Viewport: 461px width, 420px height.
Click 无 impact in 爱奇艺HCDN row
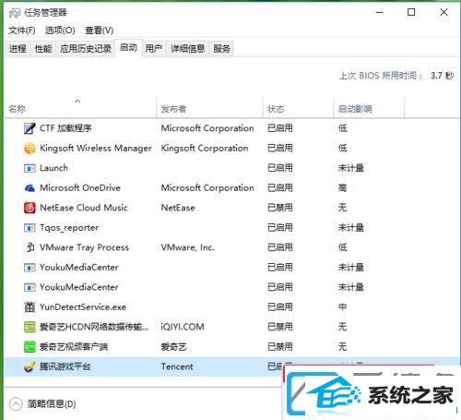point(342,327)
